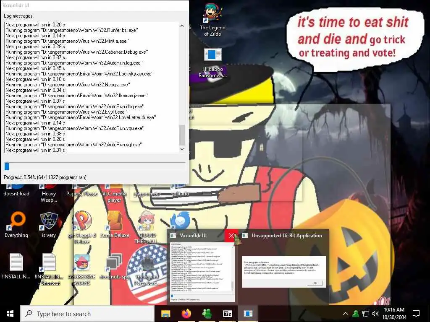Close the Vxrunfldr UI preview thumbnail
430x322 pixels.
coord(231,236)
